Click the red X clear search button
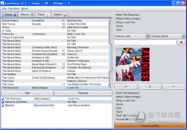 tap(181, 42)
